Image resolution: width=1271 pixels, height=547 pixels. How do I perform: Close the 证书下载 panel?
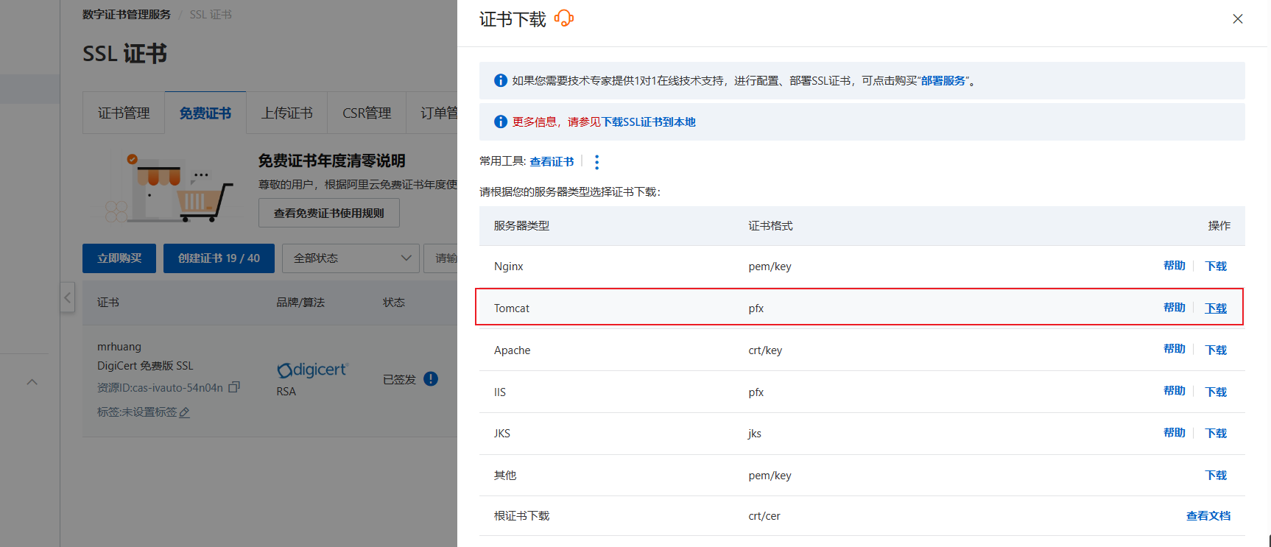point(1238,19)
